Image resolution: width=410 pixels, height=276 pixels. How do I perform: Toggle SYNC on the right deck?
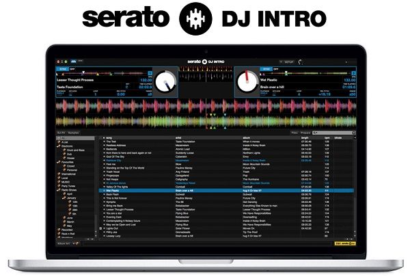(x=266, y=69)
